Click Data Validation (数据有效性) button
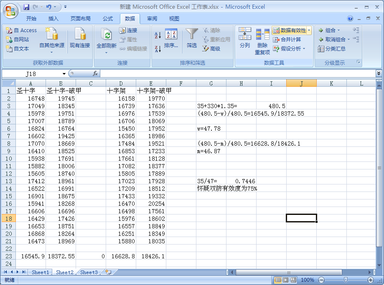Viewport: 384px width, 285px height. tap(290, 30)
